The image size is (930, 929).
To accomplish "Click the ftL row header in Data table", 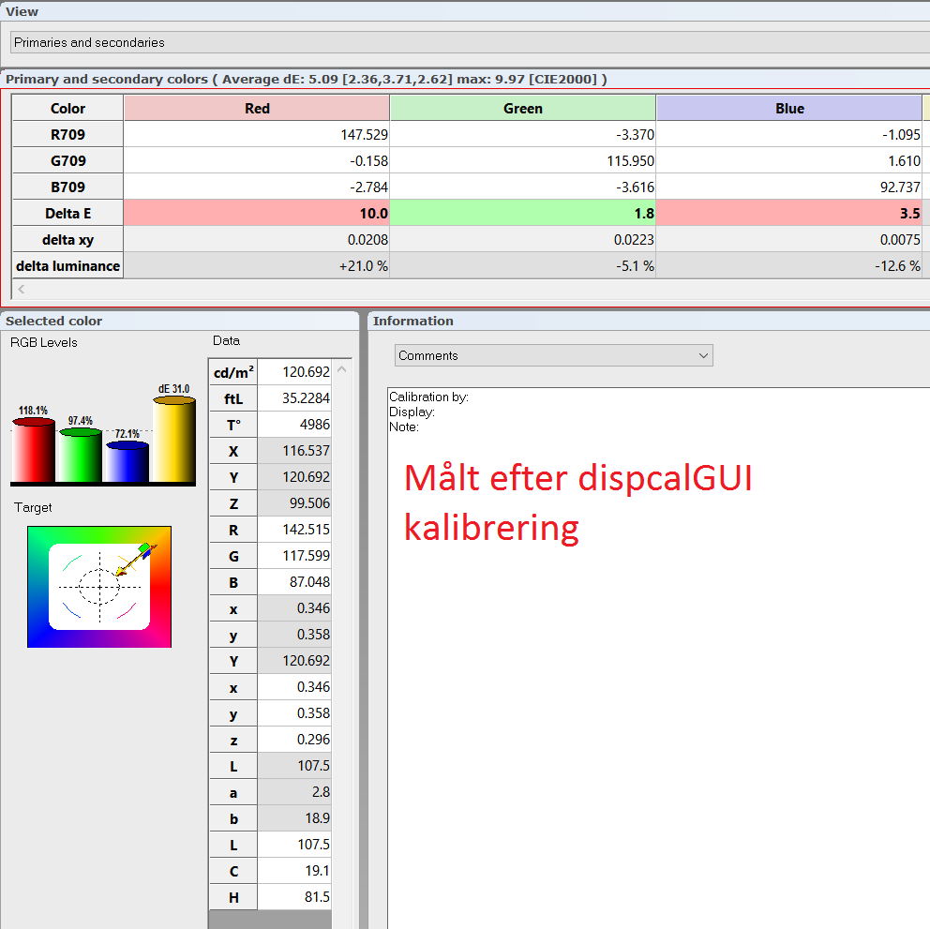I will [x=232, y=398].
